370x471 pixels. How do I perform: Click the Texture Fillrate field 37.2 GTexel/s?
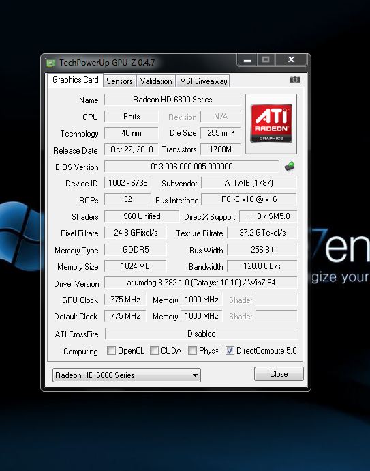click(x=262, y=233)
